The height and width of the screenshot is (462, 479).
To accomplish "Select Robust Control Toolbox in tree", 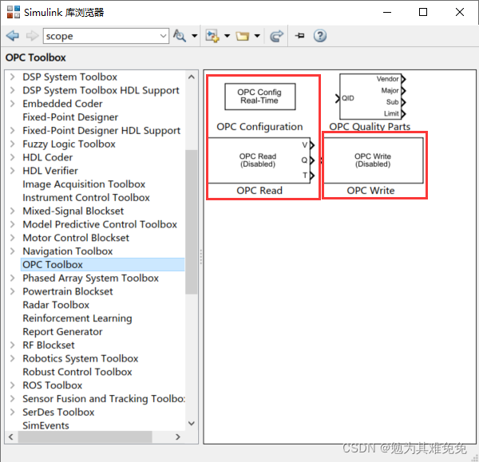I will pyautogui.click(x=77, y=372).
